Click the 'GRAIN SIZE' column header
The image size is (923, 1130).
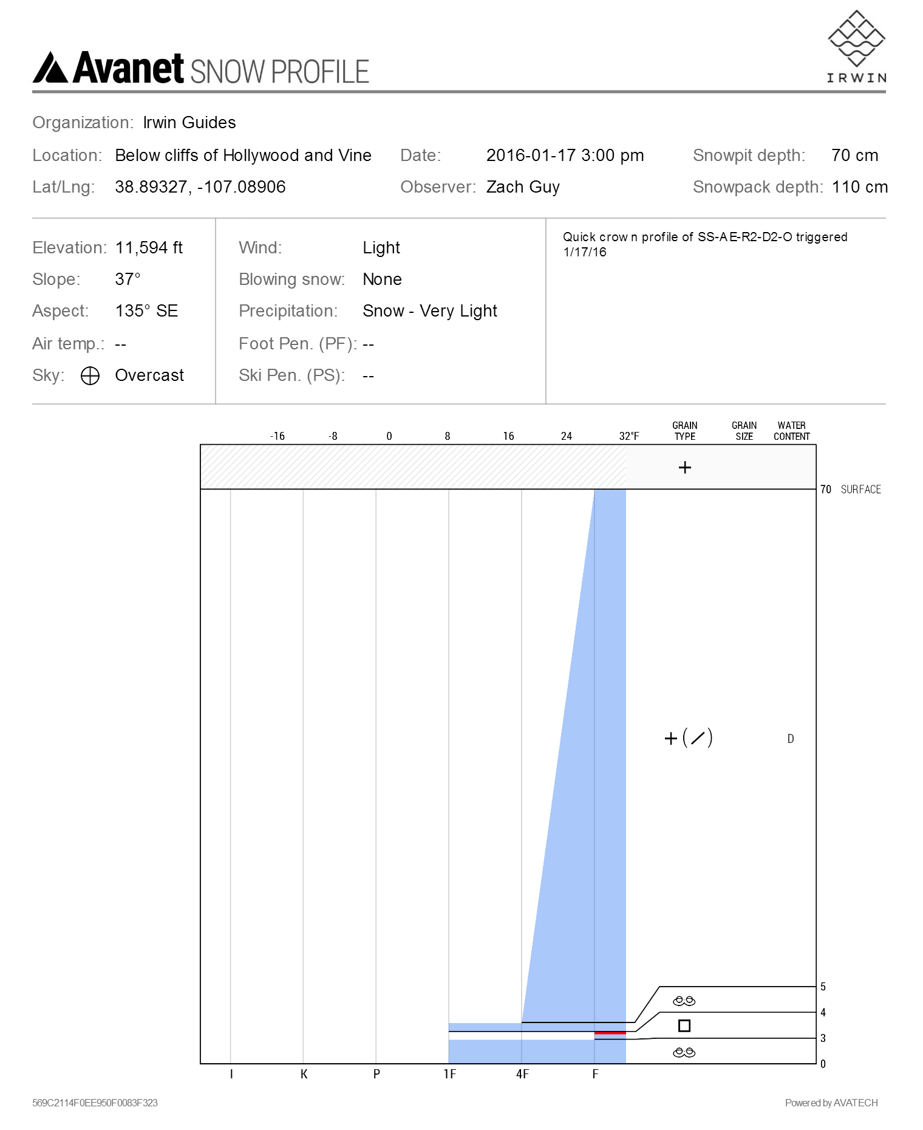pos(744,431)
